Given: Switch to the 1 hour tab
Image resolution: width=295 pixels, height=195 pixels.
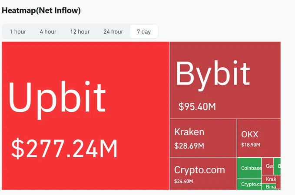Looking at the screenshot, I should tap(18, 32).
